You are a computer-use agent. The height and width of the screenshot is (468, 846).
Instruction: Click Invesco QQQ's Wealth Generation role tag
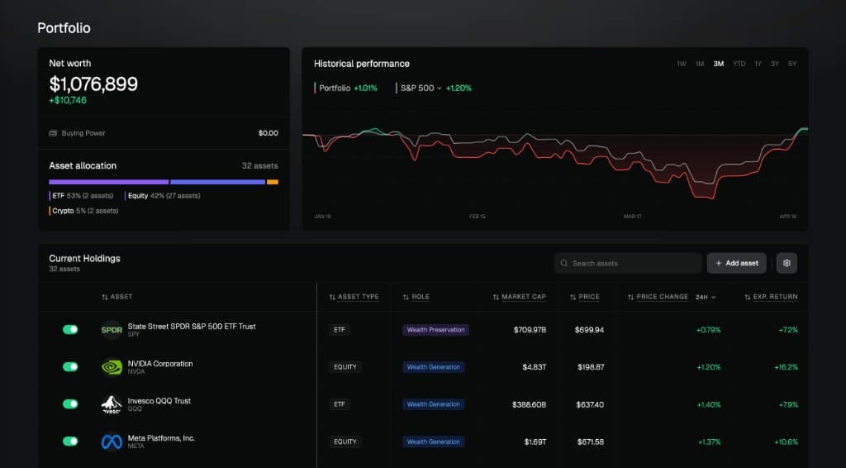point(433,404)
